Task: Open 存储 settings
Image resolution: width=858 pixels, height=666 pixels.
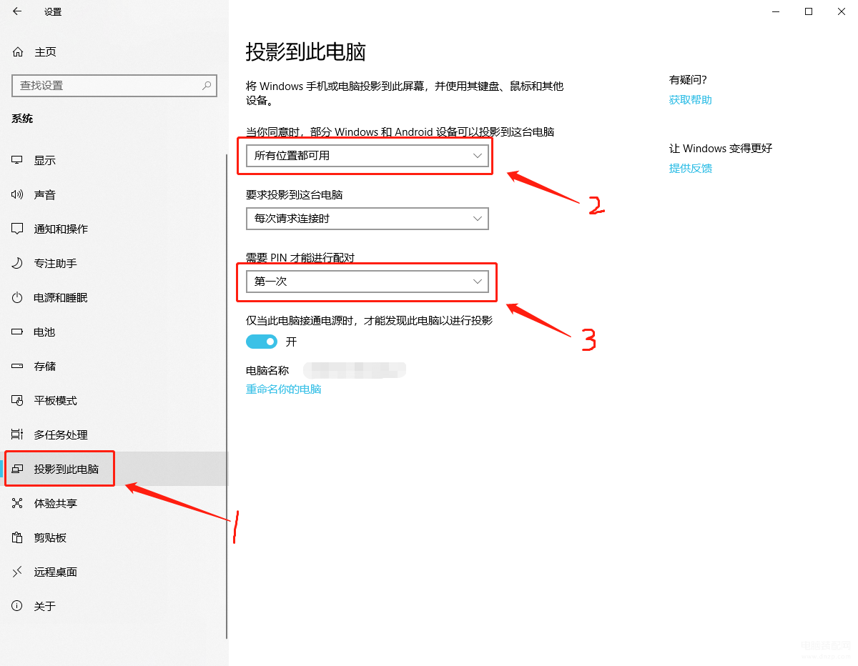Action: tap(114, 366)
